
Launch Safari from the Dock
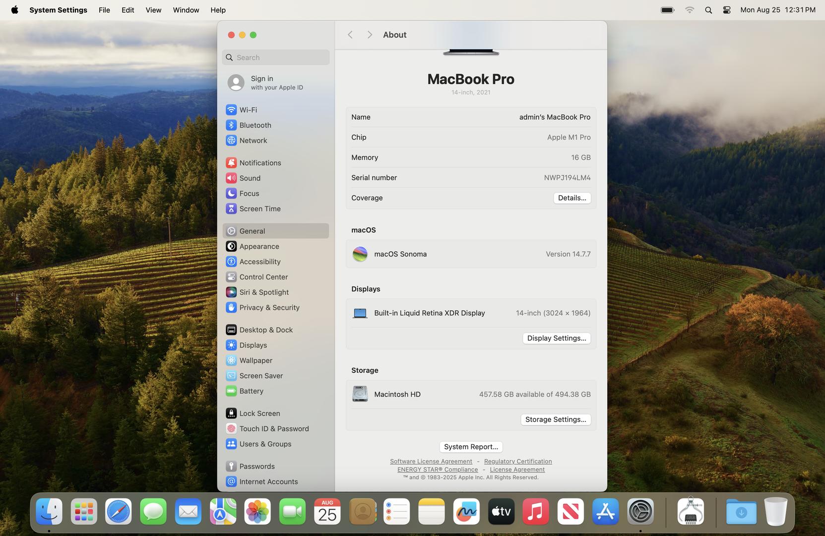click(x=119, y=512)
